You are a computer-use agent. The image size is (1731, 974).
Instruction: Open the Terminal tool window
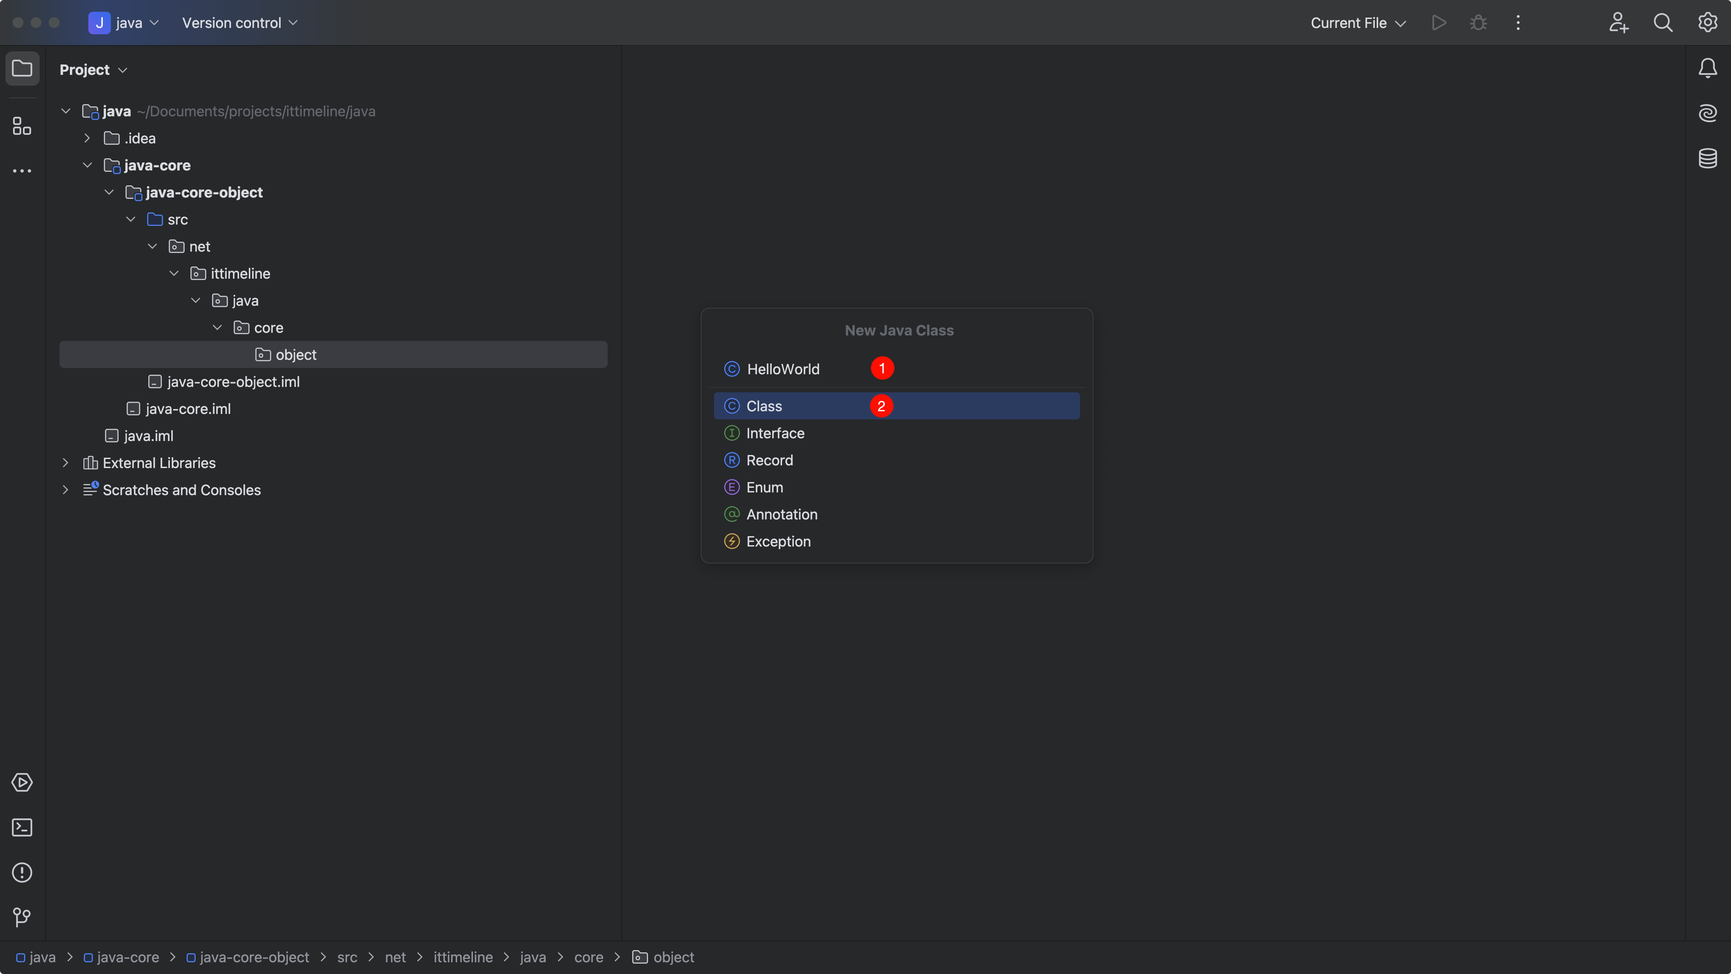[x=22, y=827]
